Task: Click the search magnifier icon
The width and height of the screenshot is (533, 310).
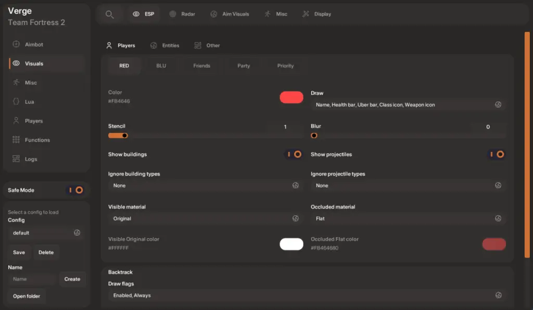Action: 109,14
